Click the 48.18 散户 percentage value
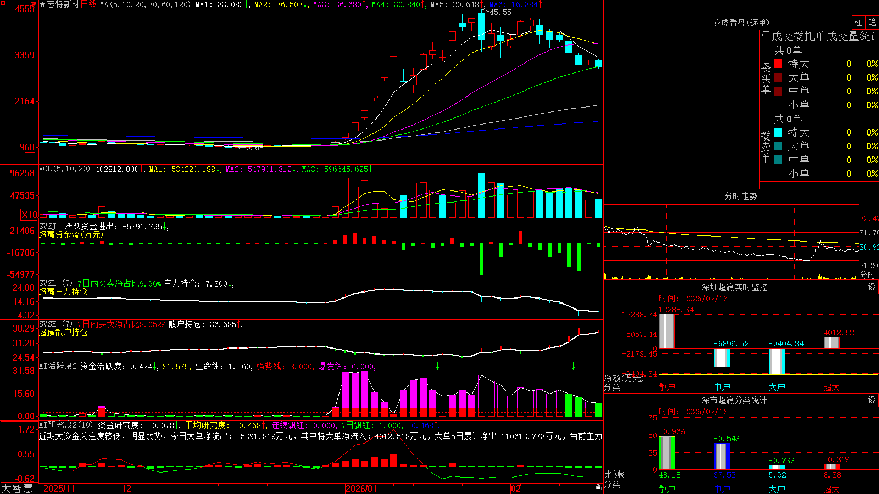This screenshot has width=879, height=494. click(x=669, y=475)
